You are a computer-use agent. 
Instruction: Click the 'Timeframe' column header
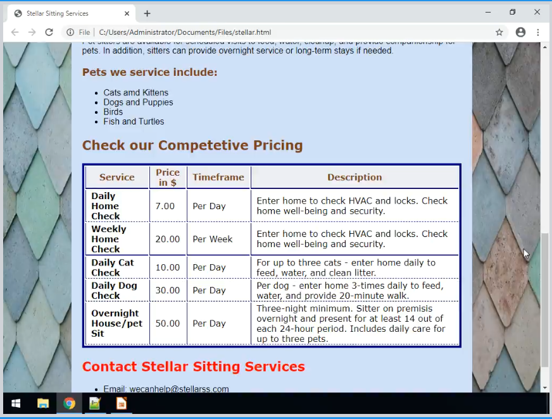[218, 177]
